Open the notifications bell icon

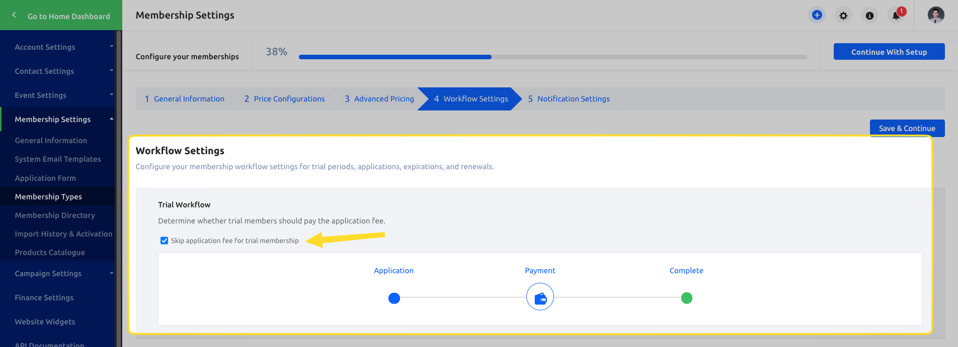click(x=897, y=15)
